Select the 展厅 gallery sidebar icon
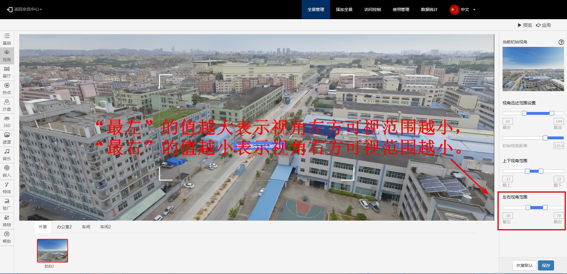 click(x=7, y=72)
